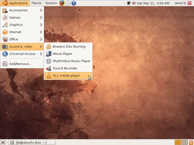The width and height of the screenshot is (194, 145).
Task: Switch to the jb@ubuntu-box terminal window
Action: (x=32, y=143)
